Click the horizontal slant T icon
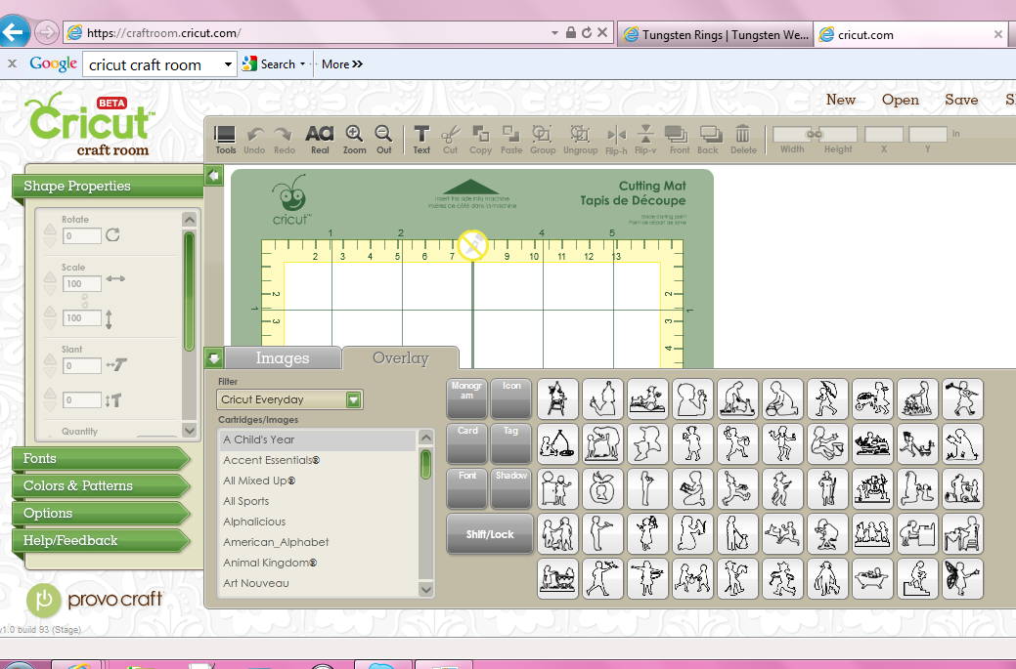Image resolution: width=1016 pixels, height=669 pixels. pos(116,365)
